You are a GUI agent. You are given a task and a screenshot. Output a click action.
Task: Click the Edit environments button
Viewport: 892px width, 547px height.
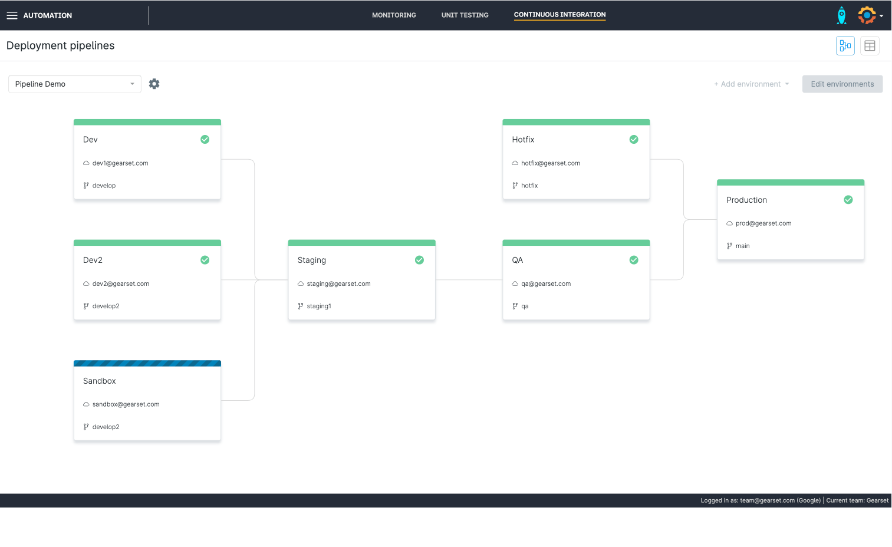click(842, 84)
